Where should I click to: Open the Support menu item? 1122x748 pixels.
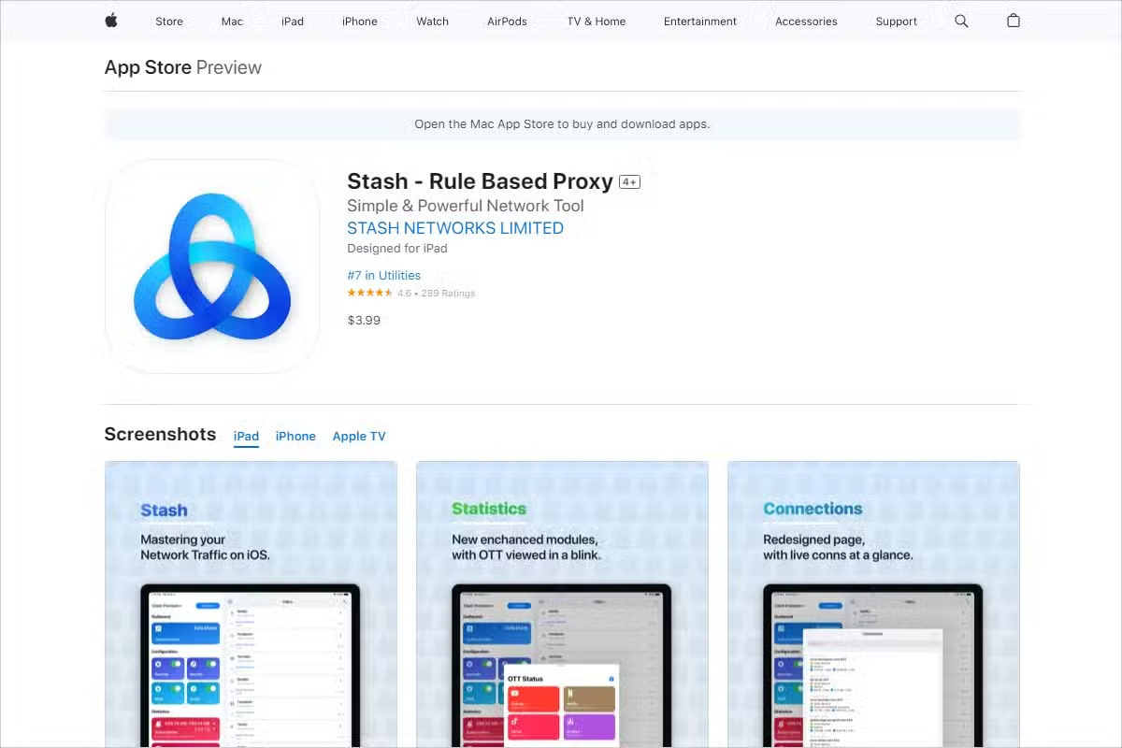click(896, 22)
